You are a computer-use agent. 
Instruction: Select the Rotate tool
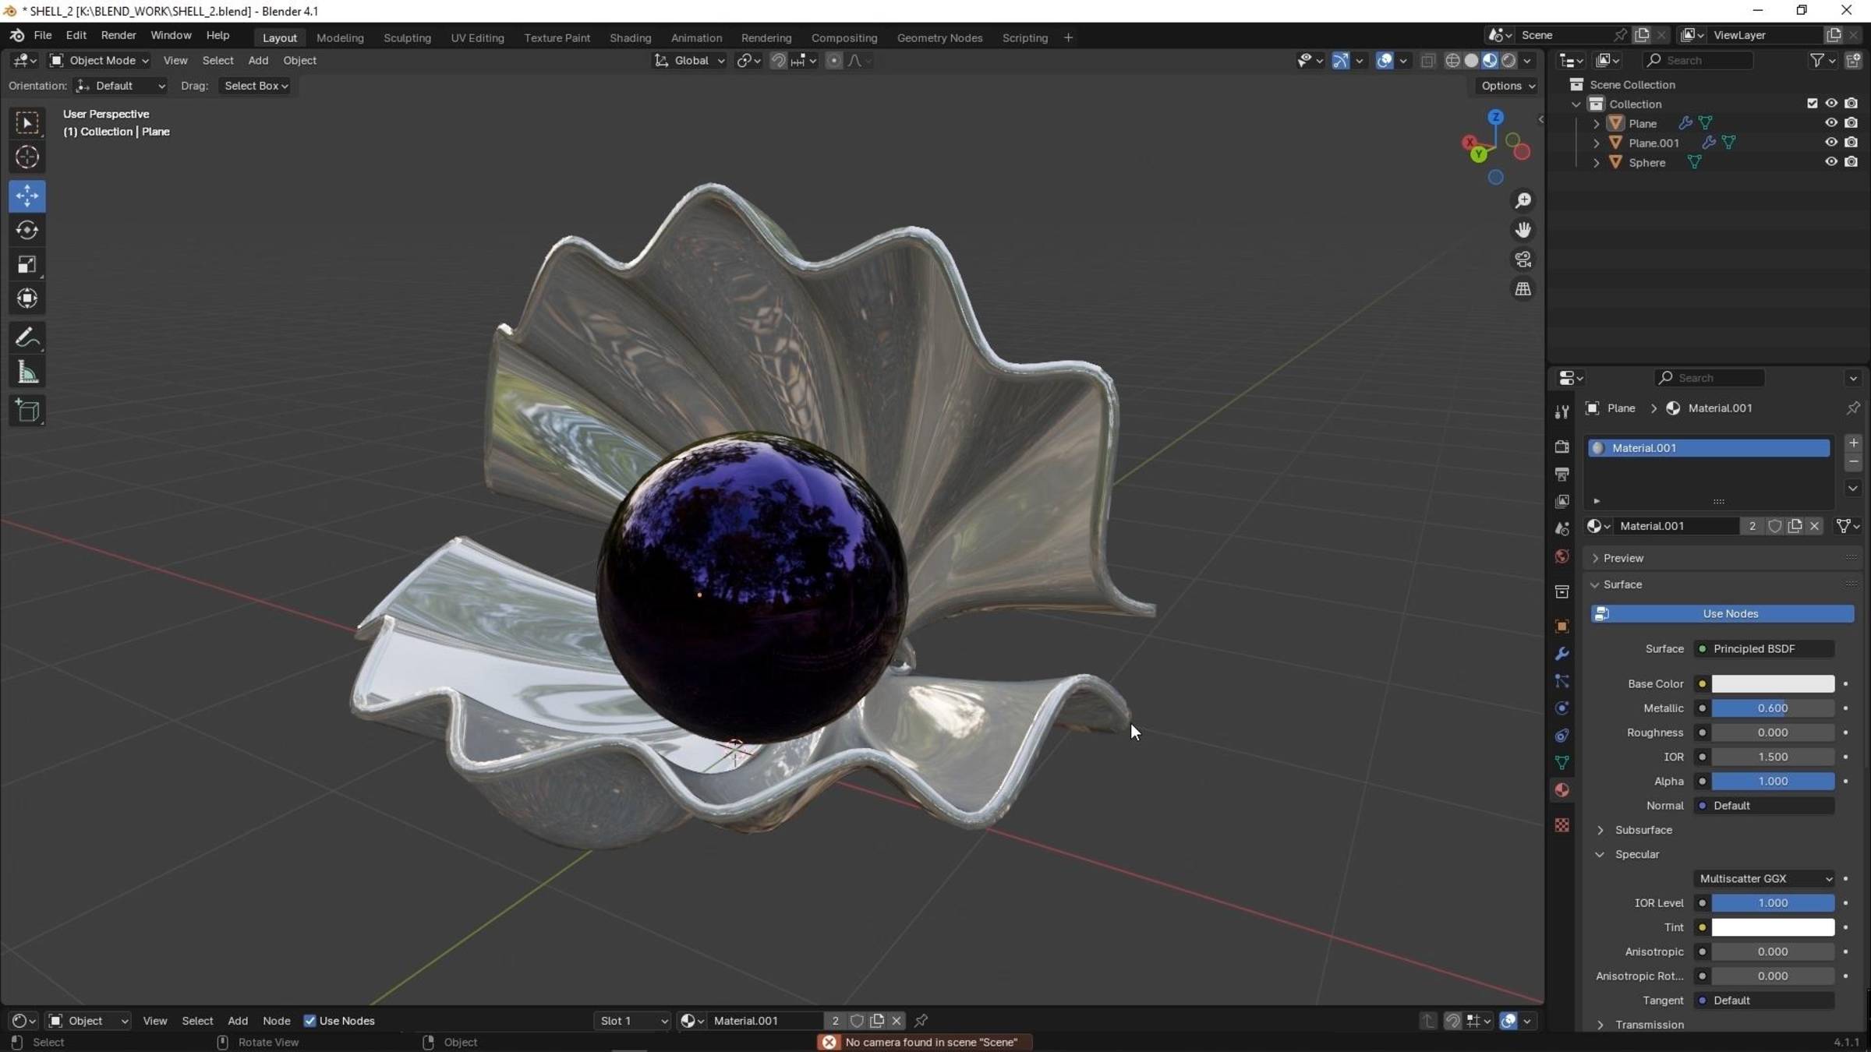tap(27, 230)
